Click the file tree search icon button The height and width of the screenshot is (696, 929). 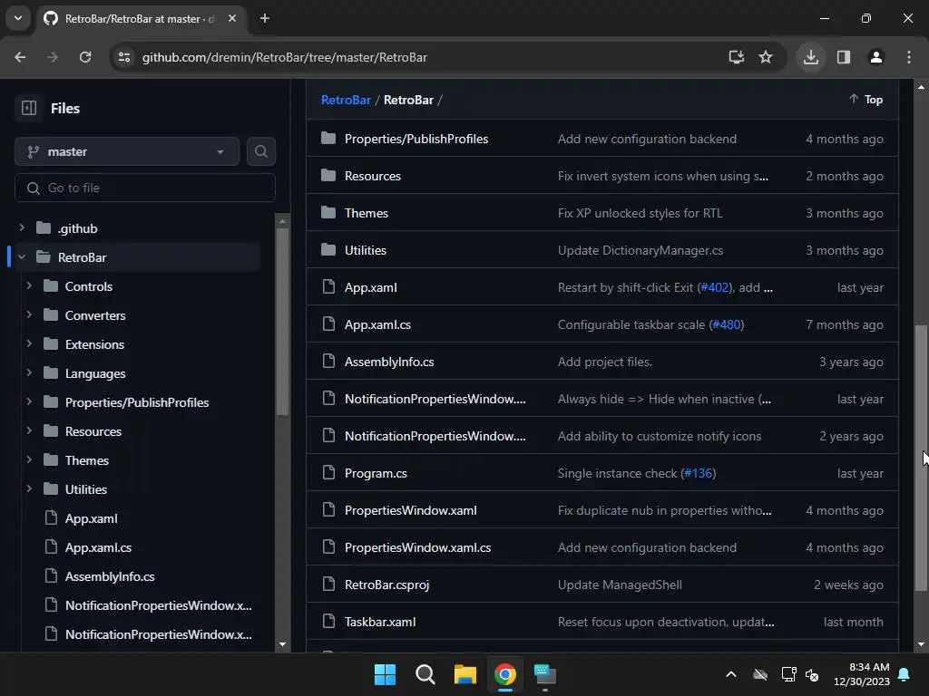click(x=260, y=151)
